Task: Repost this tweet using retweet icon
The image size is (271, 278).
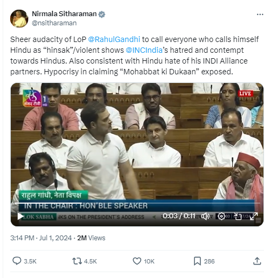Action: (77, 261)
